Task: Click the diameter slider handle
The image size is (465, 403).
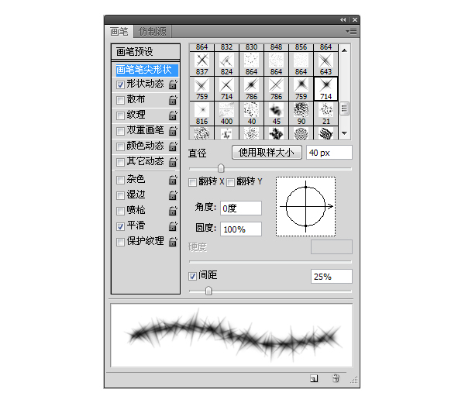Action: [x=221, y=168]
